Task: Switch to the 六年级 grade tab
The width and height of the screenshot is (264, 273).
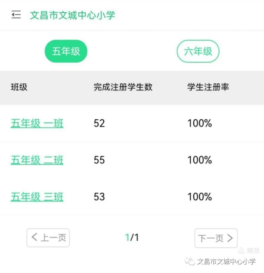Action: click(x=198, y=51)
